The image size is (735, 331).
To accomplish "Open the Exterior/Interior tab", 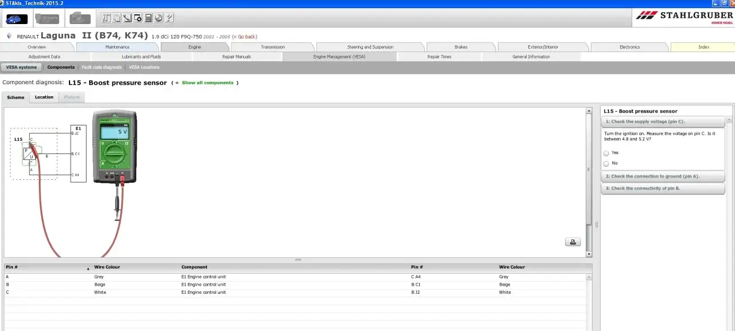I will (x=543, y=47).
